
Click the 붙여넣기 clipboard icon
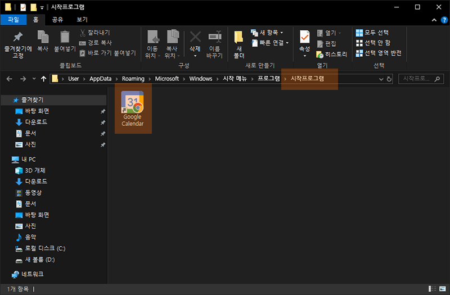(x=65, y=37)
